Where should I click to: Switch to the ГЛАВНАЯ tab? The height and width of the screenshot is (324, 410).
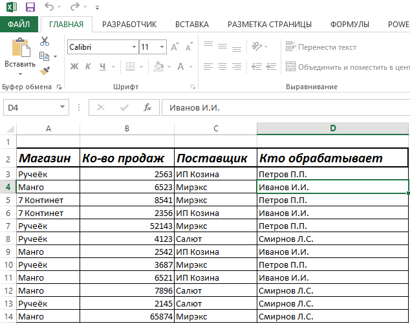[x=67, y=25]
